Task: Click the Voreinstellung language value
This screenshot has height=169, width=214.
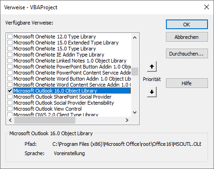Action: [x=69, y=153]
